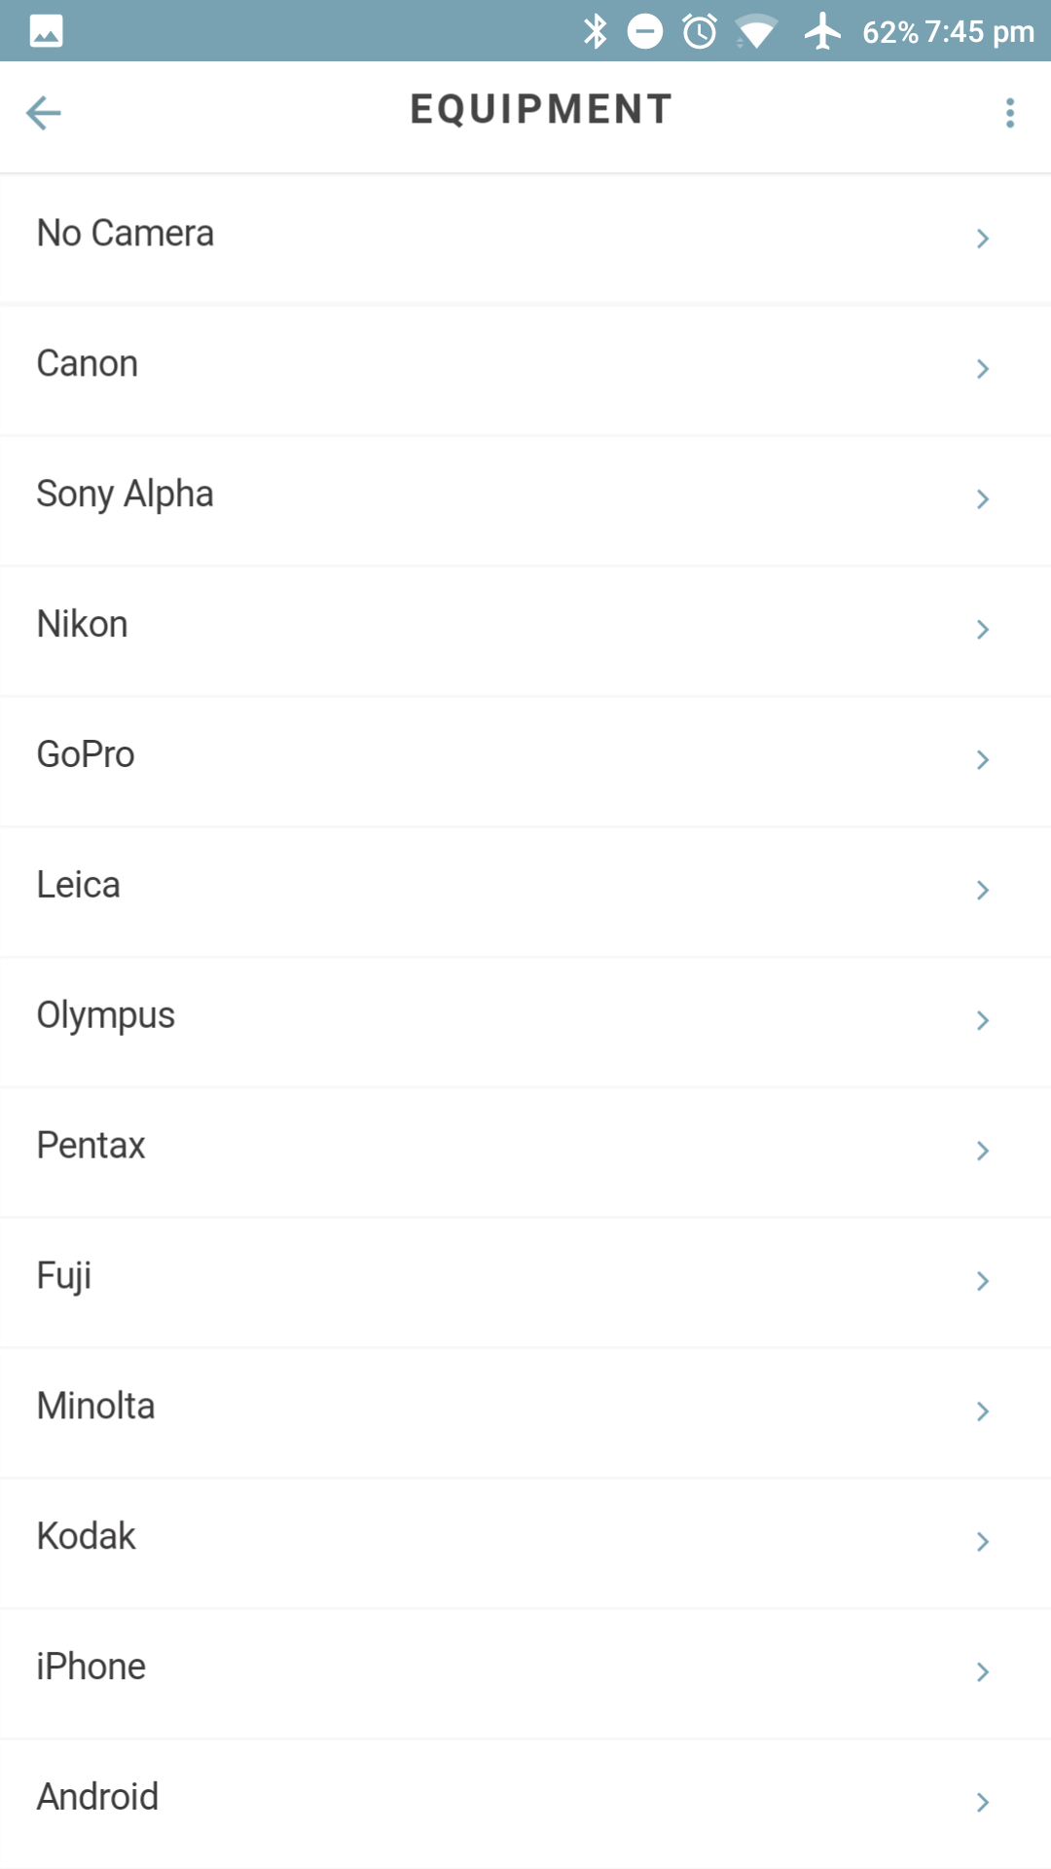Image resolution: width=1051 pixels, height=1869 pixels.
Task: Open the three-dot overflow menu
Action: (x=1010, y=113)
